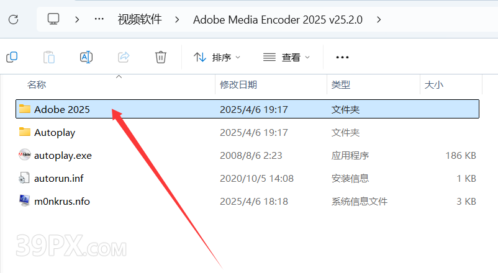Expand the 查看 view dropdown
This screenshot has height=273, width=498.
point(286,58)
